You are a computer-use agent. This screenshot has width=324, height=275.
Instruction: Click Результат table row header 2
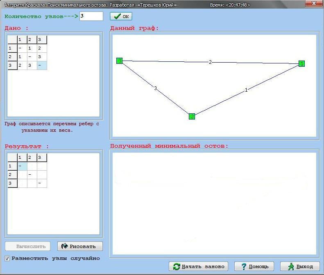tap(12, 175)
